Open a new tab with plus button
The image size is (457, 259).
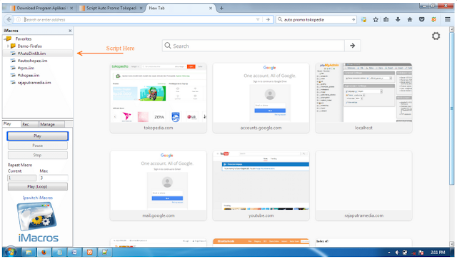pos(221,8)
